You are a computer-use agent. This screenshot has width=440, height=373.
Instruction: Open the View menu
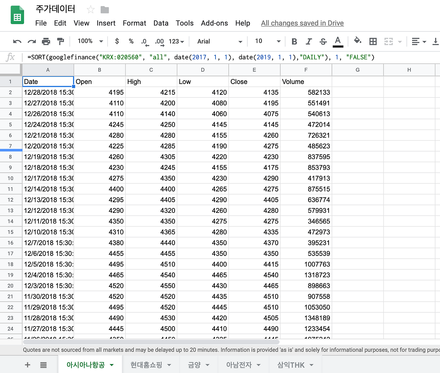(81, 23)
